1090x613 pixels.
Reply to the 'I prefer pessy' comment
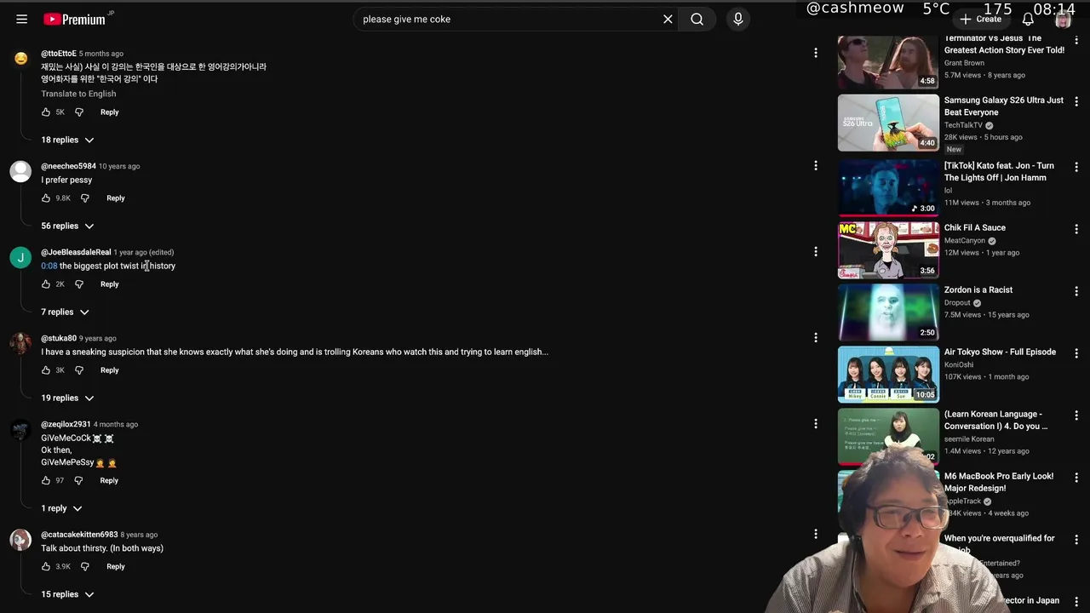116,198
